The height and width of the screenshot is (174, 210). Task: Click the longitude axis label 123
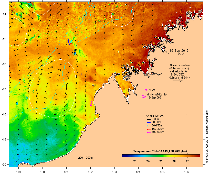click(x=114, y=172)
